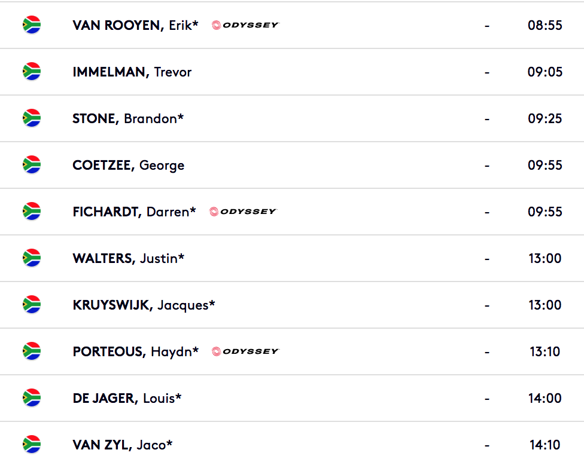Viewport: 584px width, 465px height.
Task: Click the 13:10 tee time for Porteous
Action: point(545,351)
